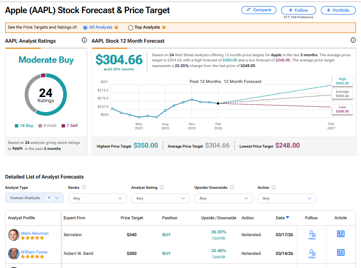The height and width of the screenshot is (268, 361).
Task: Open the Analyst Rating dropdown
Action: point(160,198)
